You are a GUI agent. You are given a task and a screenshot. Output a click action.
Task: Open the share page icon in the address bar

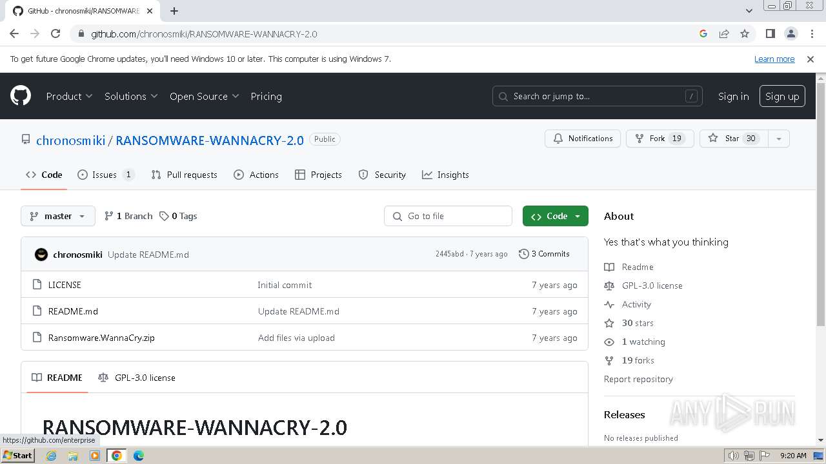pos(724,34)
